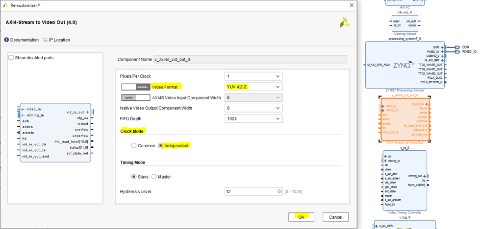The width and height of the screenshot is (482, 229).
Task: Close the Re-customize IP dialog
Action: pos(352,5)
